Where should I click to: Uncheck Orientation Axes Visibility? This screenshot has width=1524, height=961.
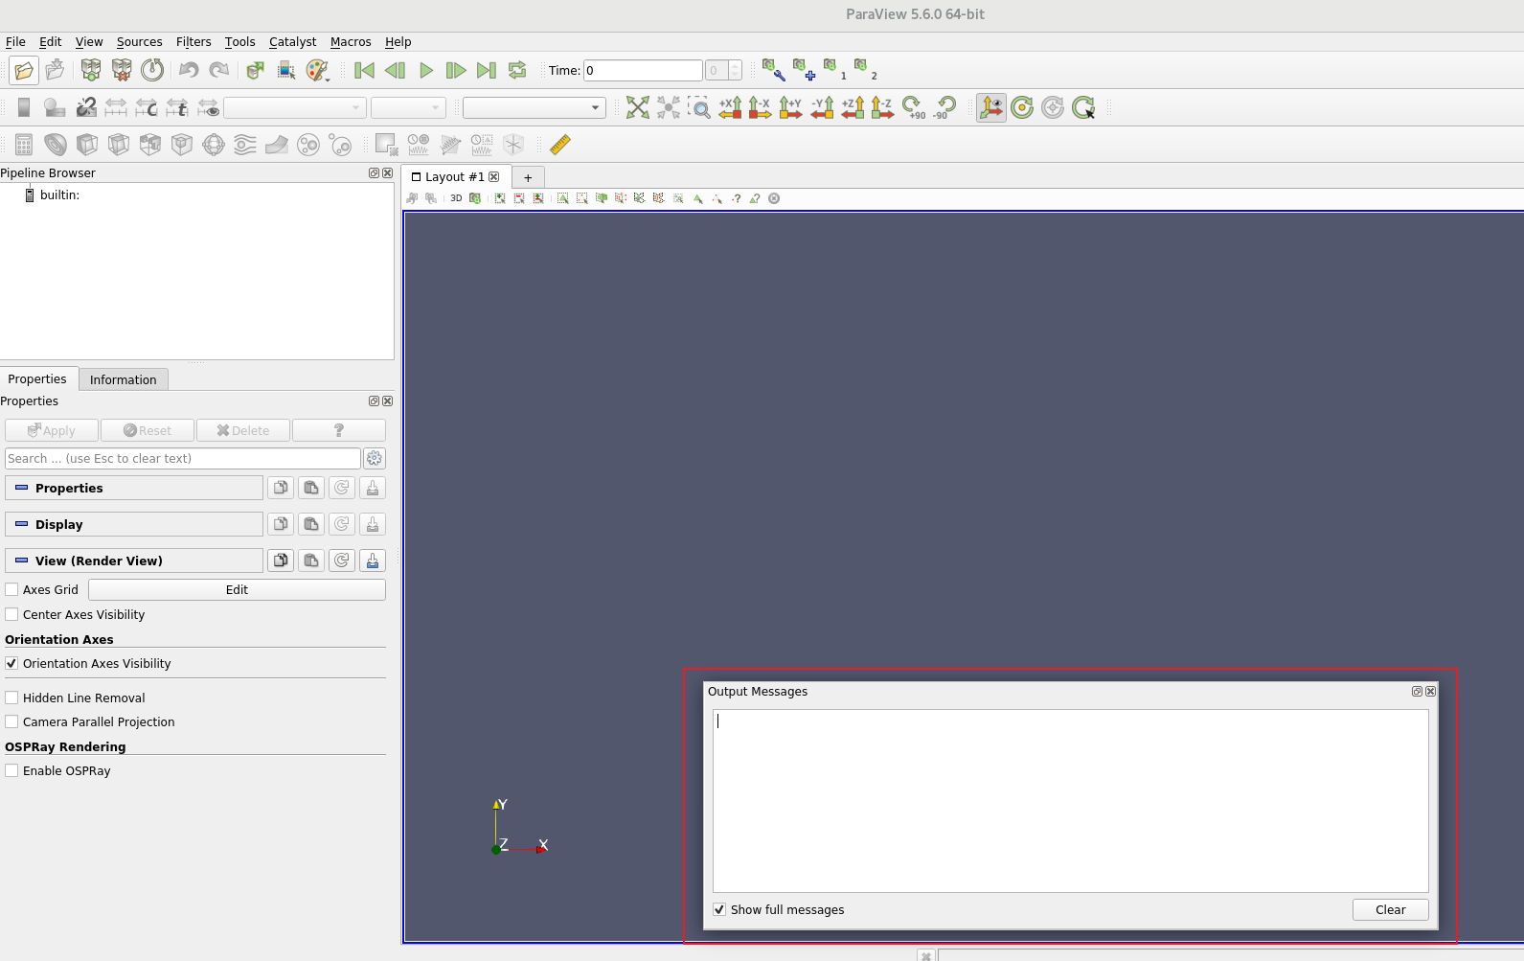(x=11, y=663)
